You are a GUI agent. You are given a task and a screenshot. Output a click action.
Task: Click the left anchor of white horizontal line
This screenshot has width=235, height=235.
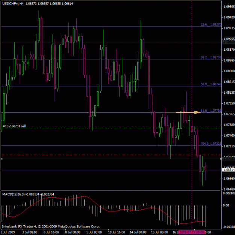pos(2,159)
